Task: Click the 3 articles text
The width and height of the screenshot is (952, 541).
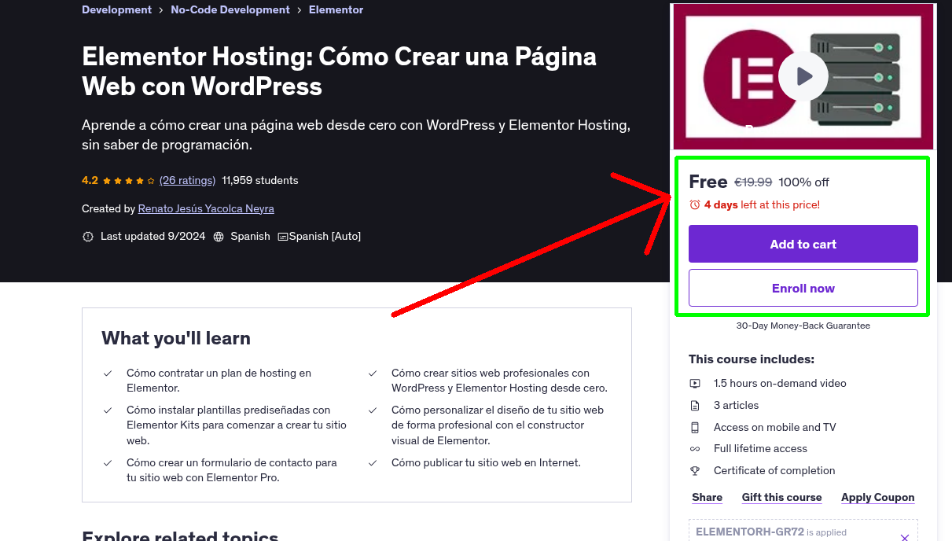Action: 736,405
